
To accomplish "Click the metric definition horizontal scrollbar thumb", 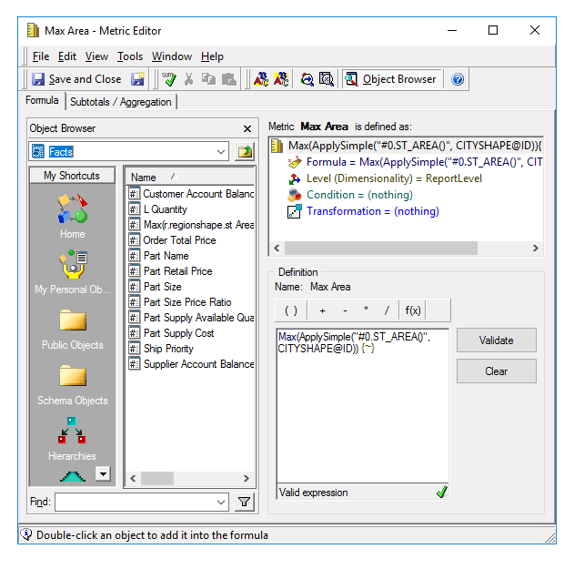I will point(381,248).
